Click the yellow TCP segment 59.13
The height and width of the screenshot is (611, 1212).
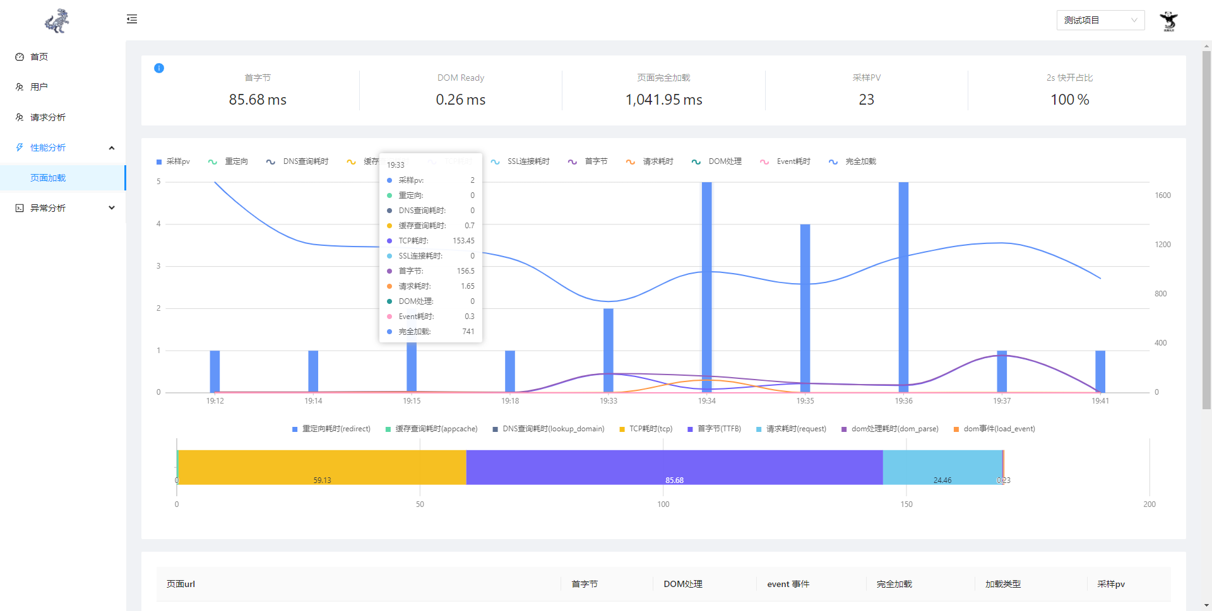[323, 467]
